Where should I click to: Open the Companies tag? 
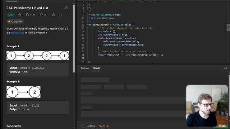click(15, 21)
